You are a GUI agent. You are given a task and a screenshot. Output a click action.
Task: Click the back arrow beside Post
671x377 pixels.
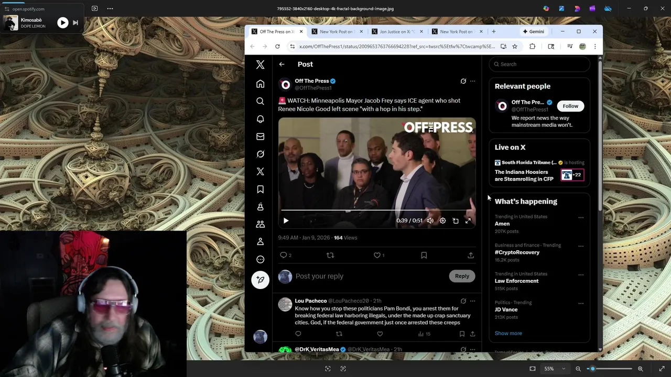pos(282,64)
